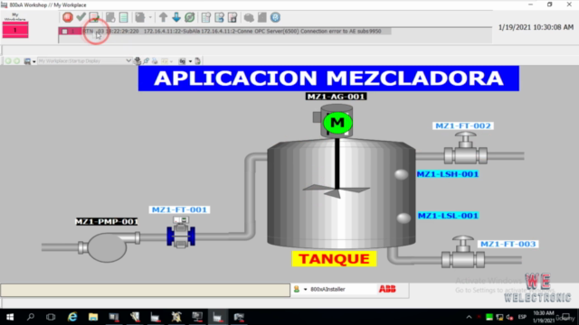Click the blue flow meter symbol
The image size is (579, 325).
click(181, 233)
